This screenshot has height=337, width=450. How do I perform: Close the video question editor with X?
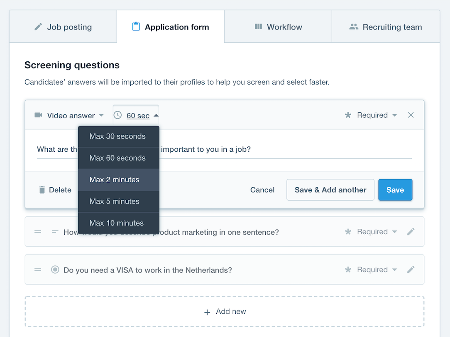pyautogui.click(x=411, y=115)
